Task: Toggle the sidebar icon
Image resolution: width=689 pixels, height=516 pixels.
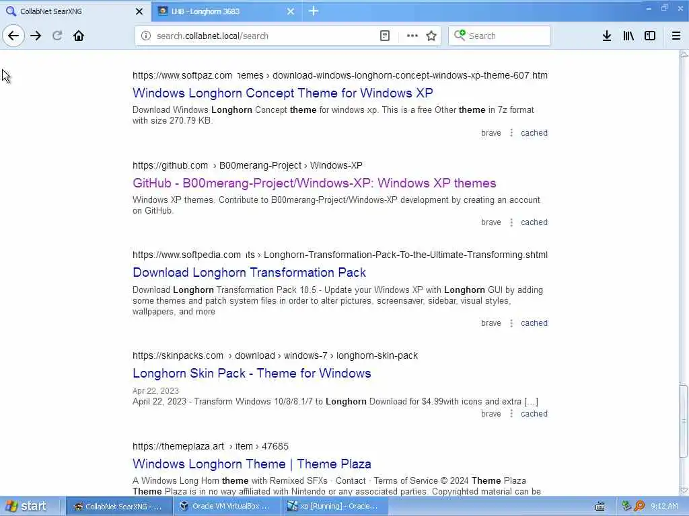Action: point(650,36)
